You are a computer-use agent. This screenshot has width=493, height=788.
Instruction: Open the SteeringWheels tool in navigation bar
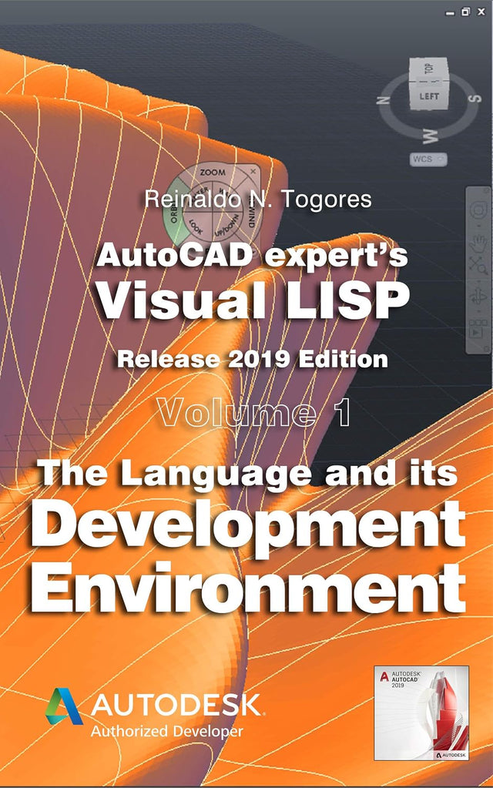point(479,210)
